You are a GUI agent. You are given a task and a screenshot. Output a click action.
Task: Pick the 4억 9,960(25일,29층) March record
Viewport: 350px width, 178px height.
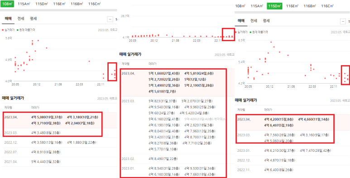tap(200, 107)
